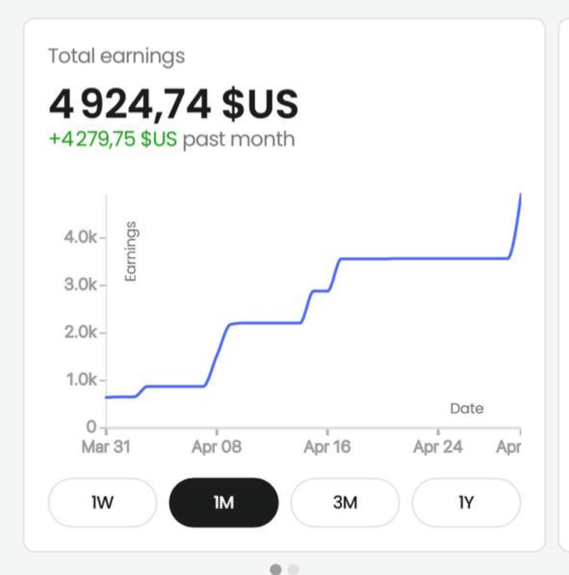The height and width of the screenshot is (575, 569).
Task: Click the Apr 08 date label
Action: click(217, 447)
